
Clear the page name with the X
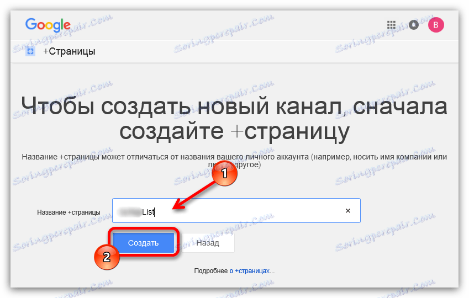coord(348,211)
